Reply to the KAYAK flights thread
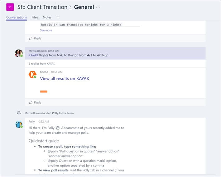Viewport: 221px width, 177px height. (35, 103)
